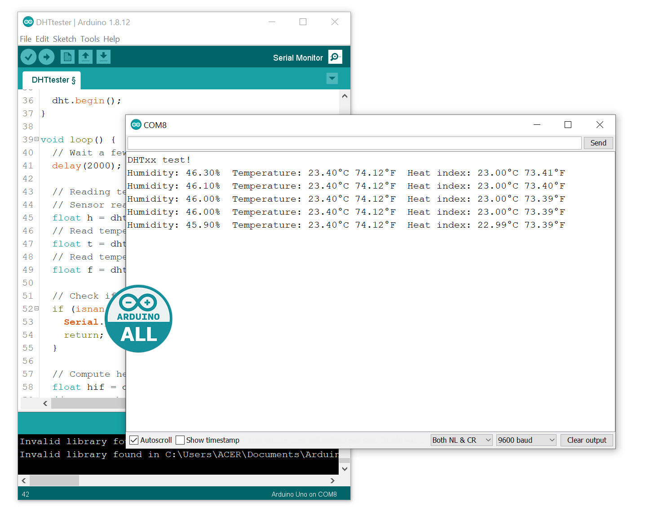Image resolution: width=645 pixels, height=520 pixels.
Task: Click the Send button
Action: pyautogui.click(x=598, y=143)
